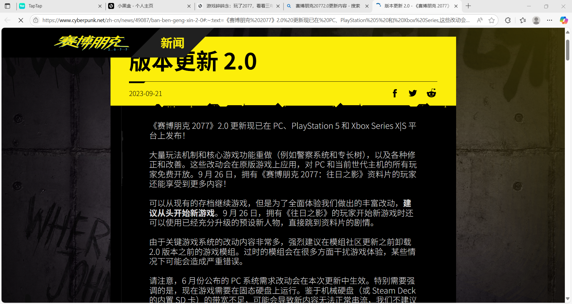The image size is (572, 304).
Task: Open the user profile menu
Action: coord(536,20)
